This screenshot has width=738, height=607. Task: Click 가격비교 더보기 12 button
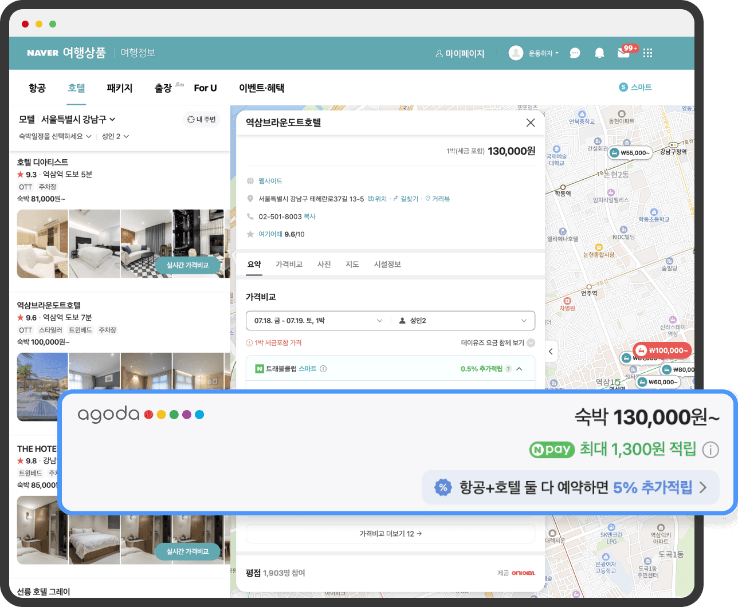coord(390,534)
